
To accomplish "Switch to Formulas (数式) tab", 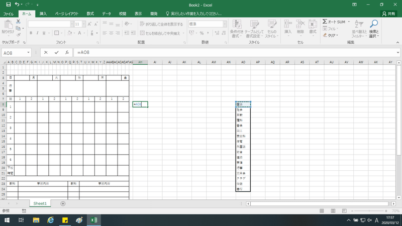I will click(90, 14).
